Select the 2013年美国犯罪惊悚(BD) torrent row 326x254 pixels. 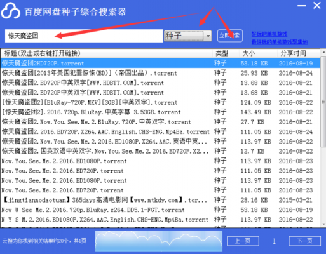point(160,73)
